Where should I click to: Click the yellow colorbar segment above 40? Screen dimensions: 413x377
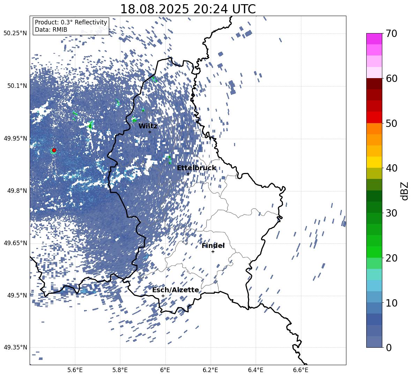(374, 162)
